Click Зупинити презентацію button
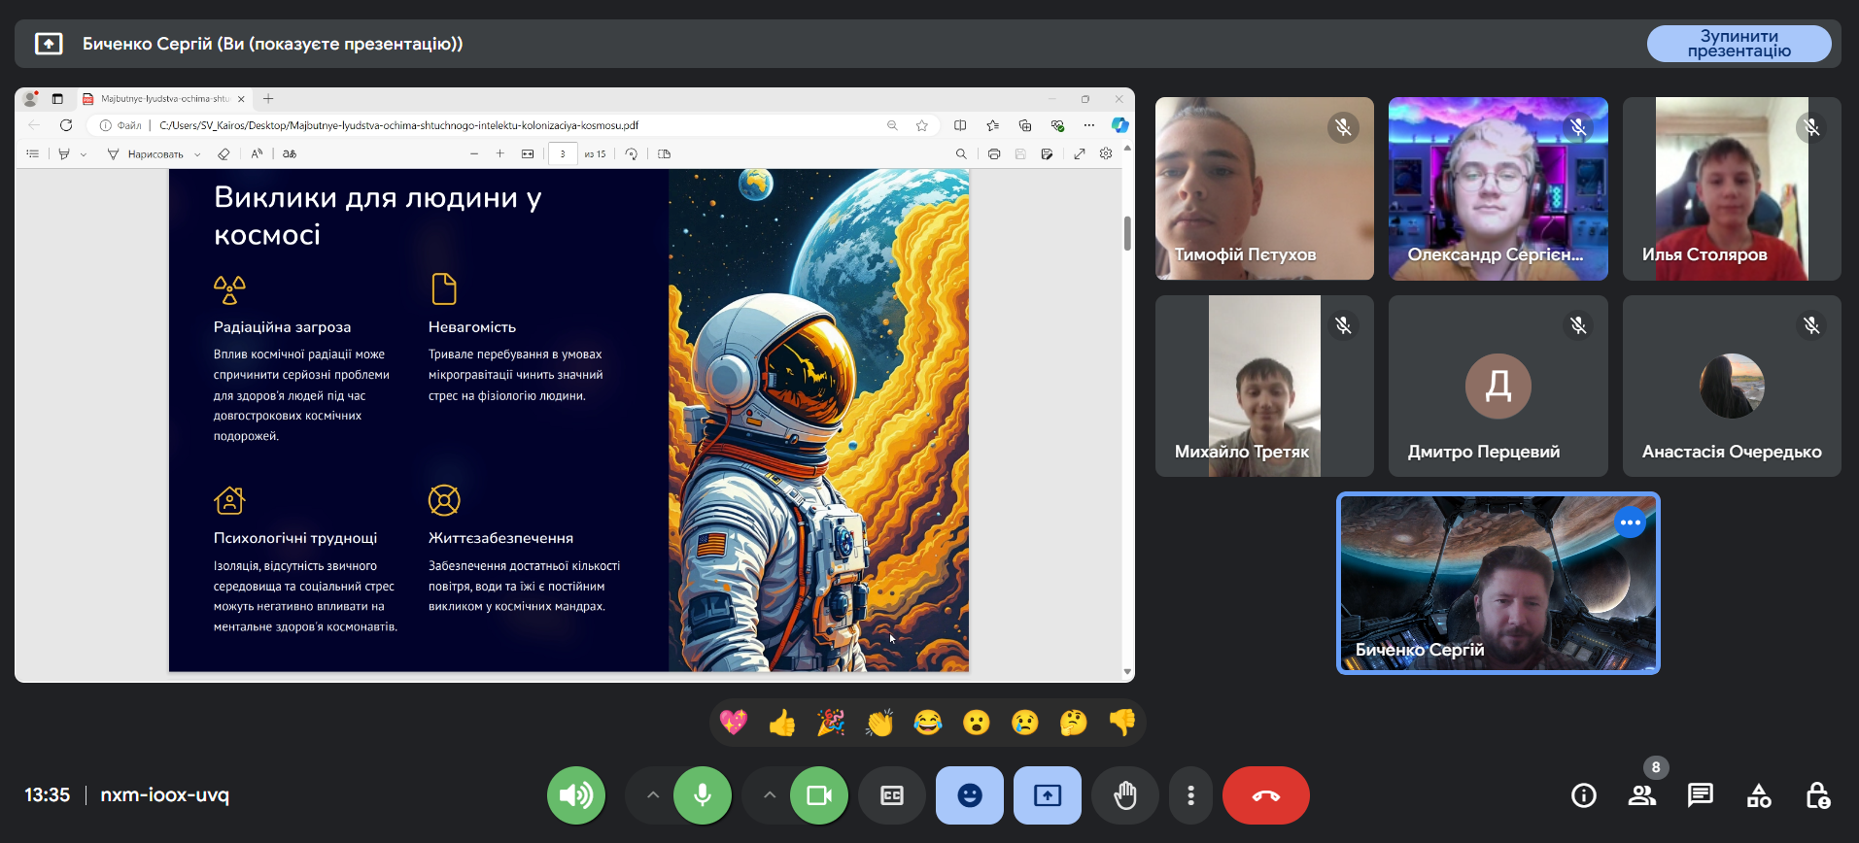1859x843 pixels. coord(1738,44)
